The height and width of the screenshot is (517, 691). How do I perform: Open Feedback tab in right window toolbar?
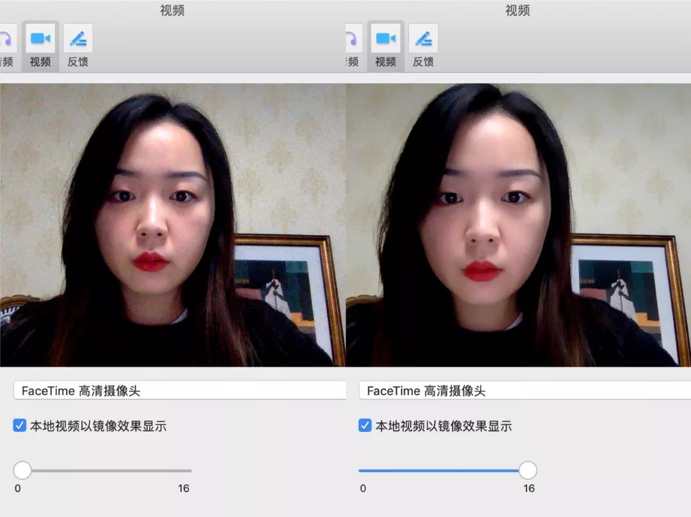click(x=424, y=46)
